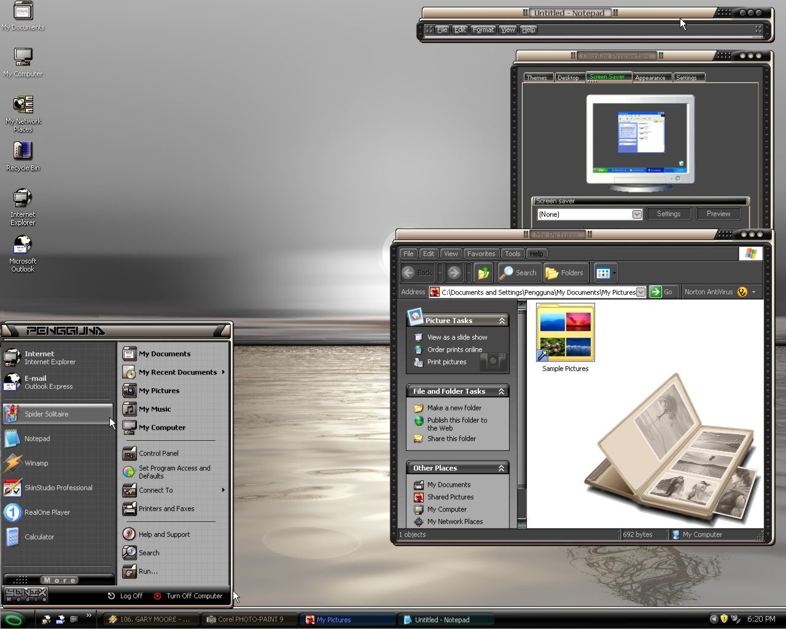Select the Internet Explorer desktop icon

[23, 207]
